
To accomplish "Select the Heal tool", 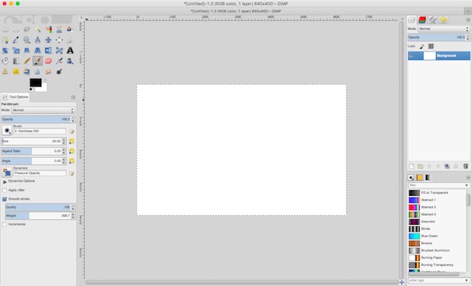I will click(x=16, y=71).
